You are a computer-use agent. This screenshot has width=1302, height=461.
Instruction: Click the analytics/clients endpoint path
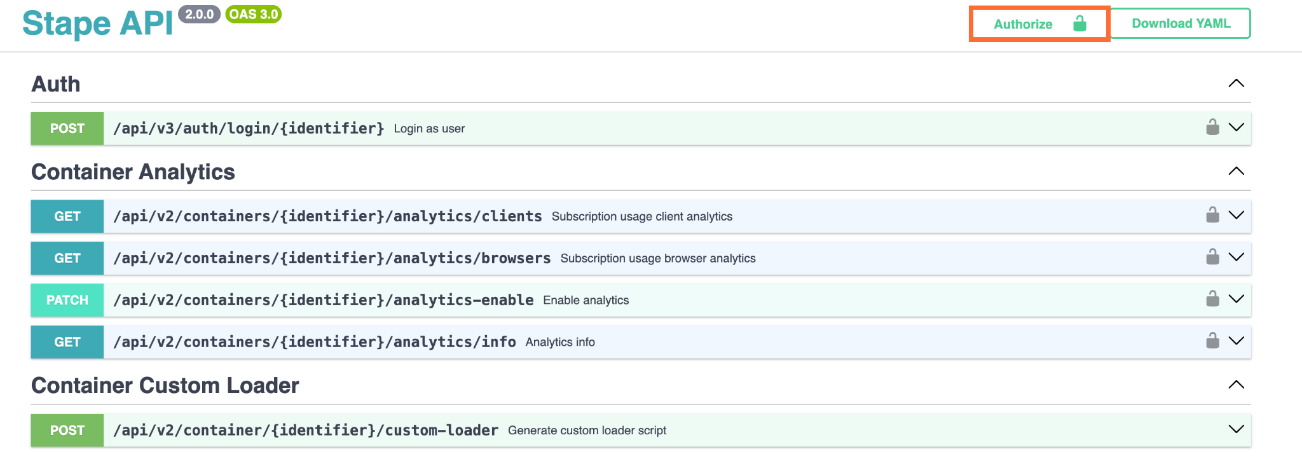tap(327, 216)
